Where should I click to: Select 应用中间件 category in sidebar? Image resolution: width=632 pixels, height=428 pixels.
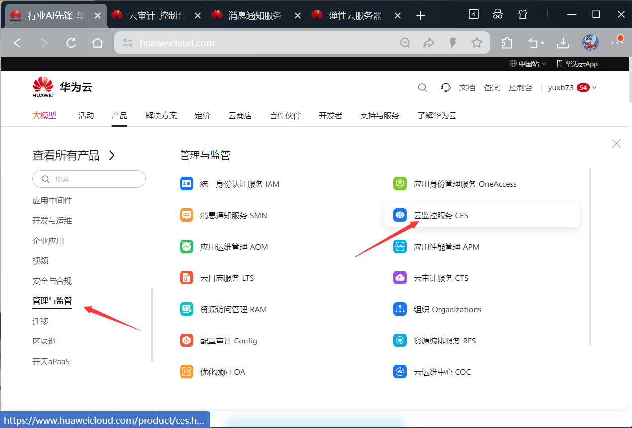(x=52, y=200)
